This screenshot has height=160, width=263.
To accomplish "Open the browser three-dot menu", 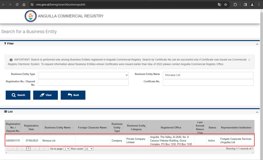I will point(259,5).
